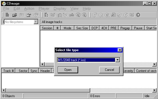Viewport: 158px width, 99px height.
Task: Click the tracks list right scroll arrow
Action: point(154,64)
